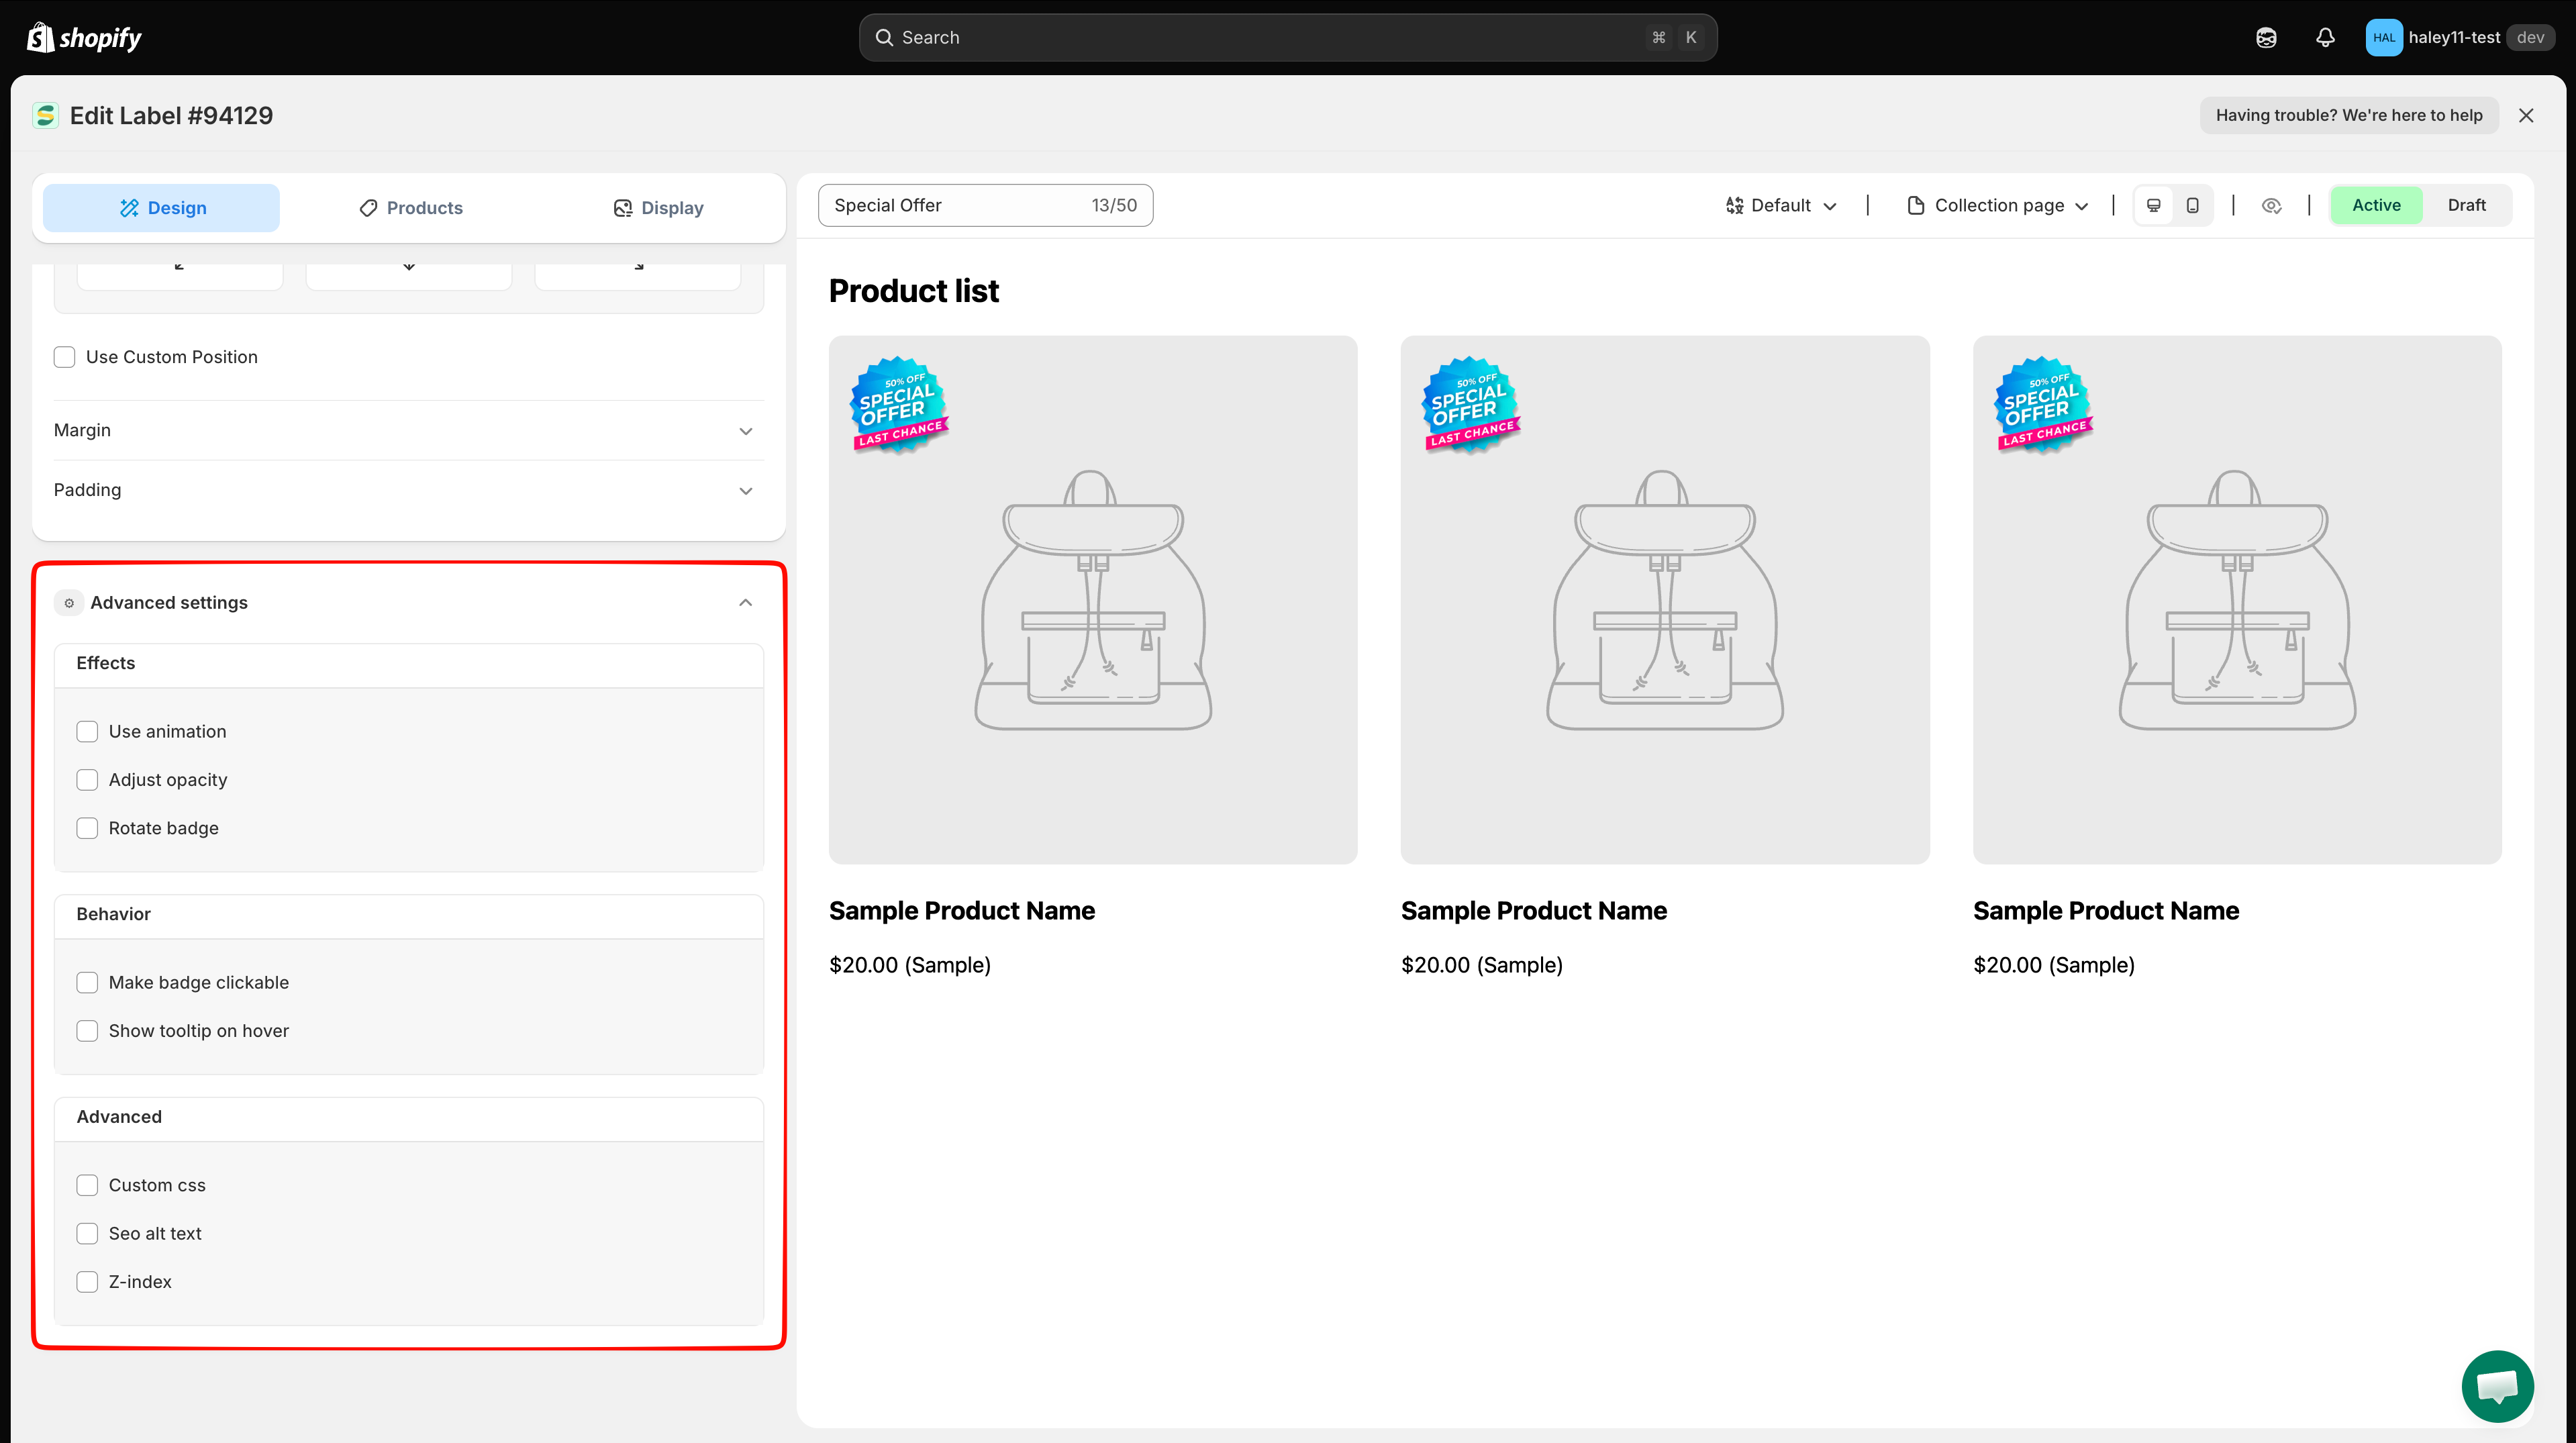This screenshot has height=1443, width=2576.
Task: Click the app logo beside Edit Label
Action: pos(45,115)
